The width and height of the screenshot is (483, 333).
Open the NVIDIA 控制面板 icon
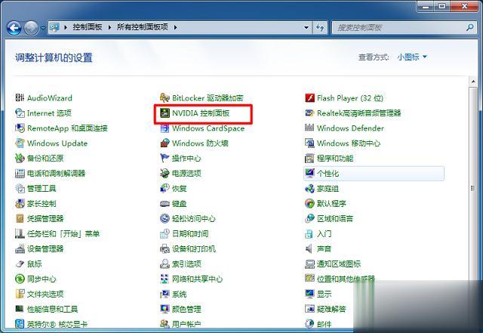(165, 113)
